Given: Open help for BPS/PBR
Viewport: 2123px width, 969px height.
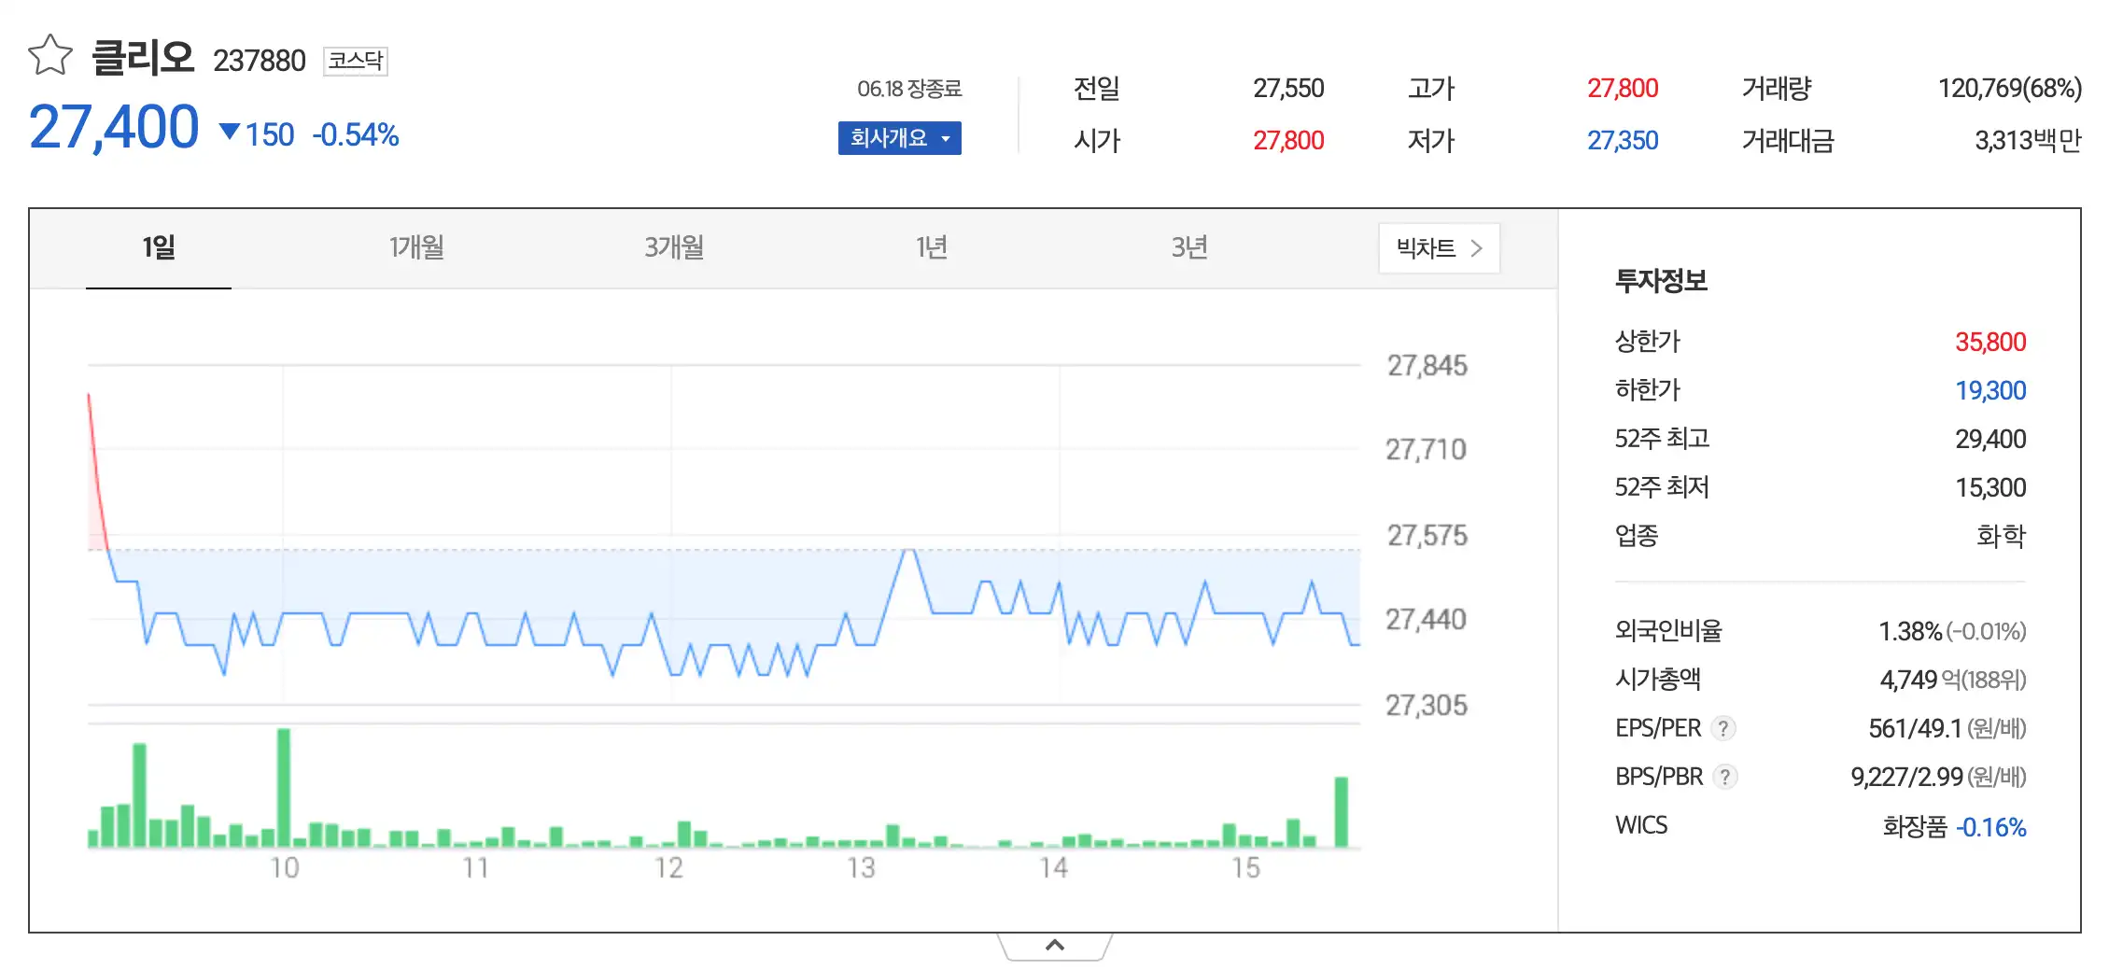Looking at the screenshot, I should (x=1725, y=777).
